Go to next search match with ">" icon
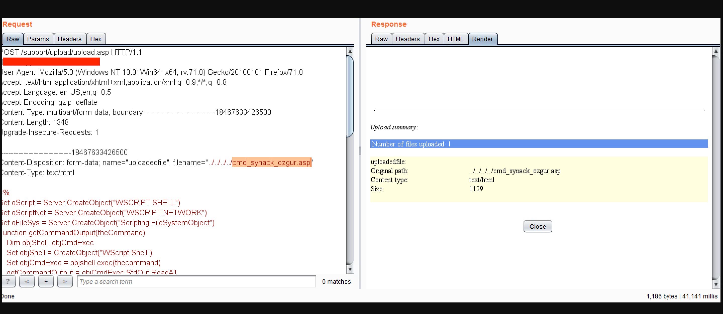This screenshot has height=314, width=723. [65, 281]
